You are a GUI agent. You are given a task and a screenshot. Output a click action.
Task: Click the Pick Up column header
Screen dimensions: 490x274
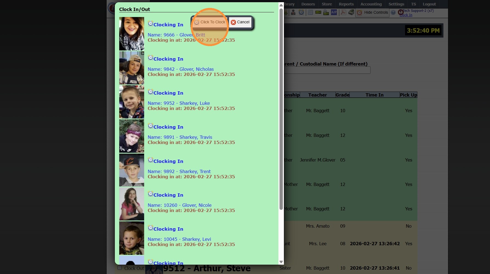(x=408, y=95)
